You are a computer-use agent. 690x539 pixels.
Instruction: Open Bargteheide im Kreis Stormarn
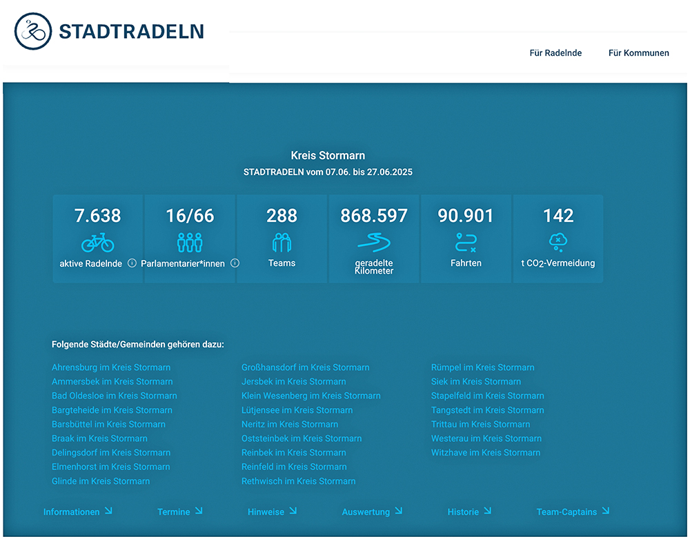pyautogui.click(x=112, y=409)
